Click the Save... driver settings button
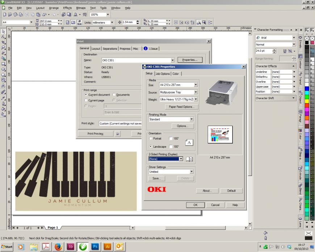This screenshot has width=315, height=252. pos(157,178)
